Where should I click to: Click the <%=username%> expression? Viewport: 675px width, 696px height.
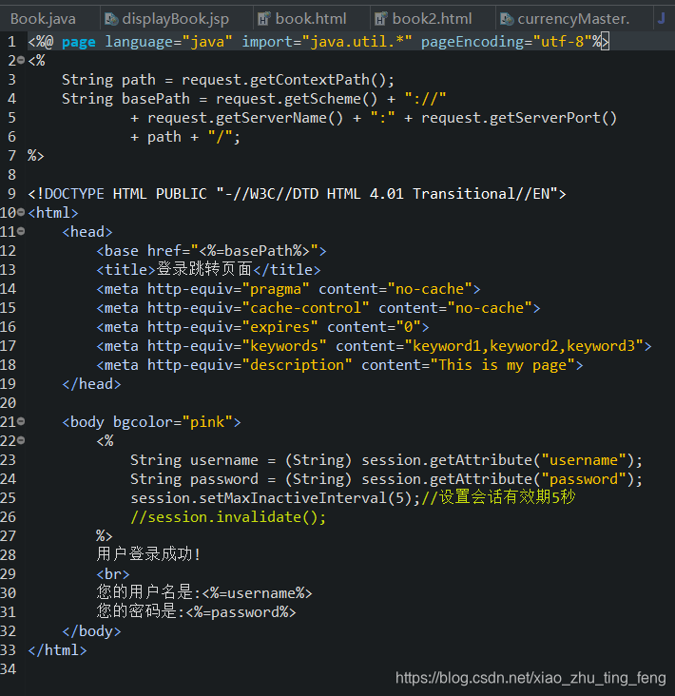pos(257,593)
